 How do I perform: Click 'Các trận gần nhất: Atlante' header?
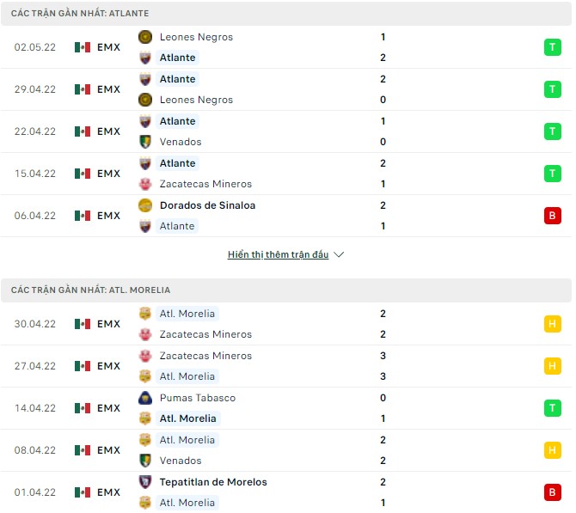(80, 14)
